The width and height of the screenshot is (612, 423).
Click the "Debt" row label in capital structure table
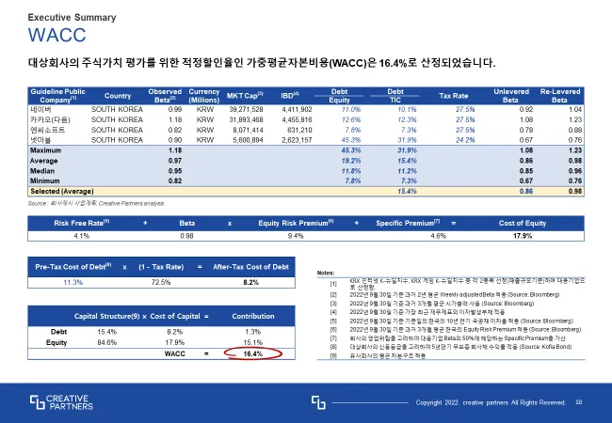pyautogui.click(x=58, y=332)
